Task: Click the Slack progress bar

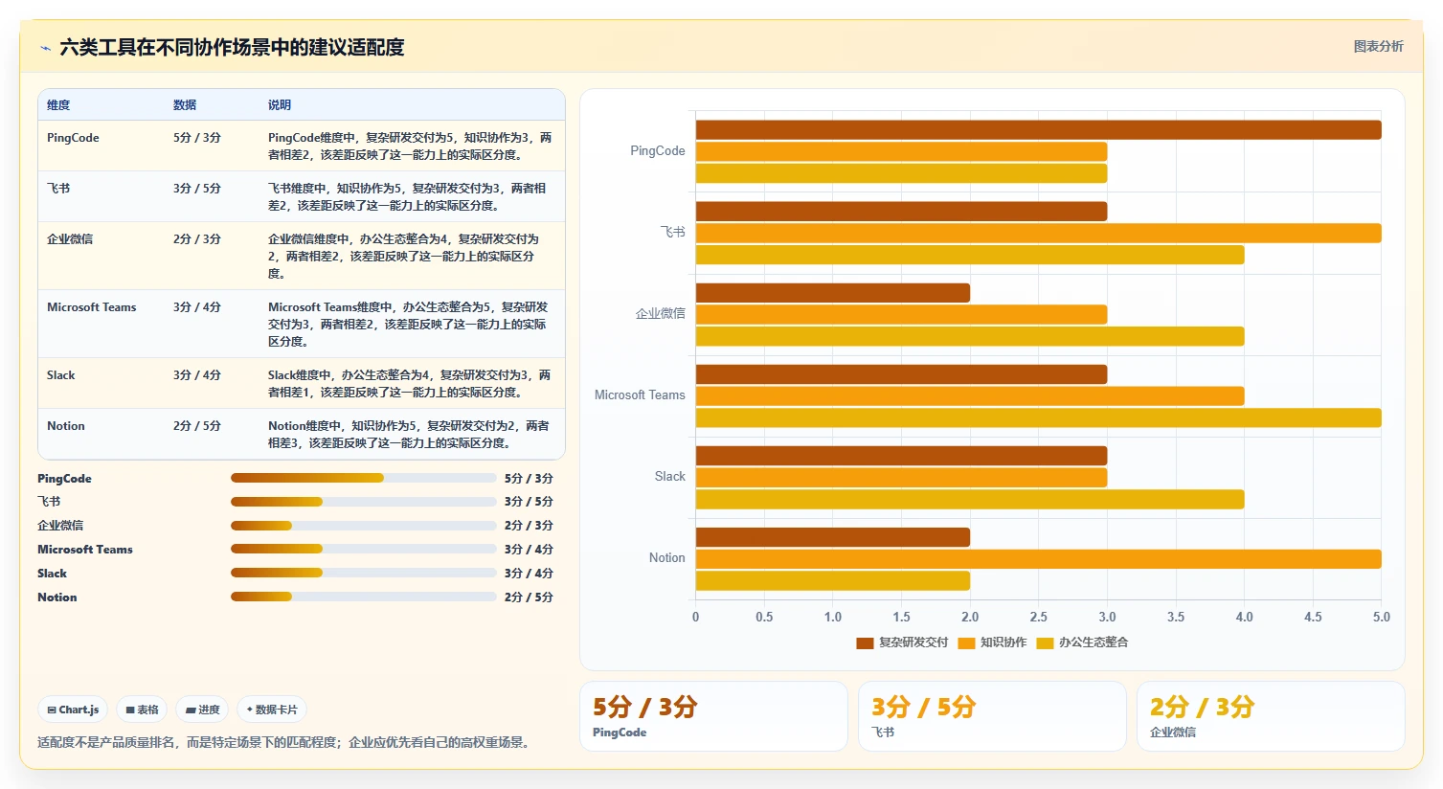Action: click(364, 573)
